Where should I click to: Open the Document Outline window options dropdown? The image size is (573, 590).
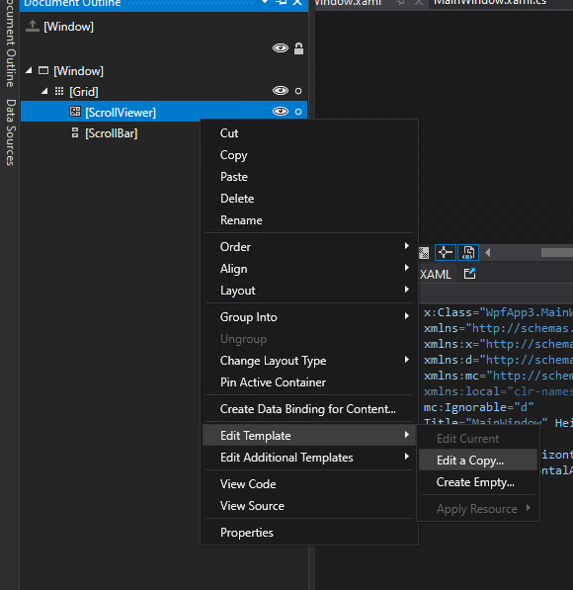click(265, 2)
